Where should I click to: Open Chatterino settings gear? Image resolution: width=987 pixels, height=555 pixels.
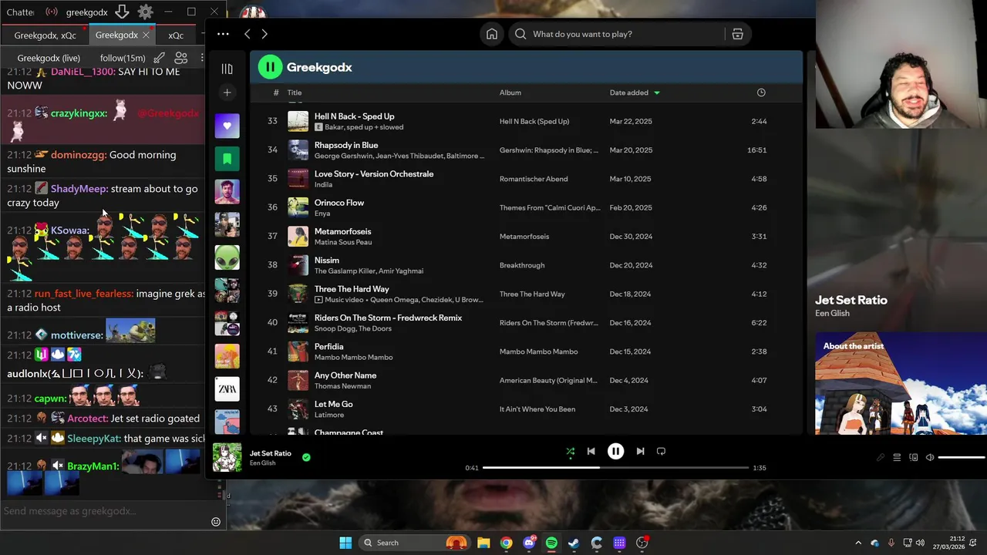[145, 12]
